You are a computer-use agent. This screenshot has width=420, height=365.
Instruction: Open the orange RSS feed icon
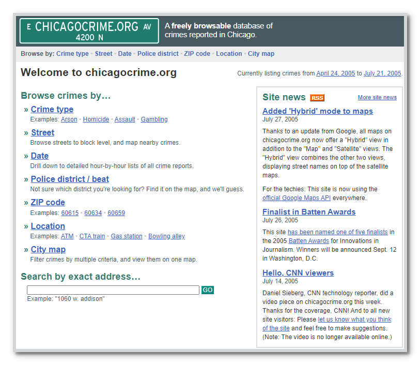(317, 98)
